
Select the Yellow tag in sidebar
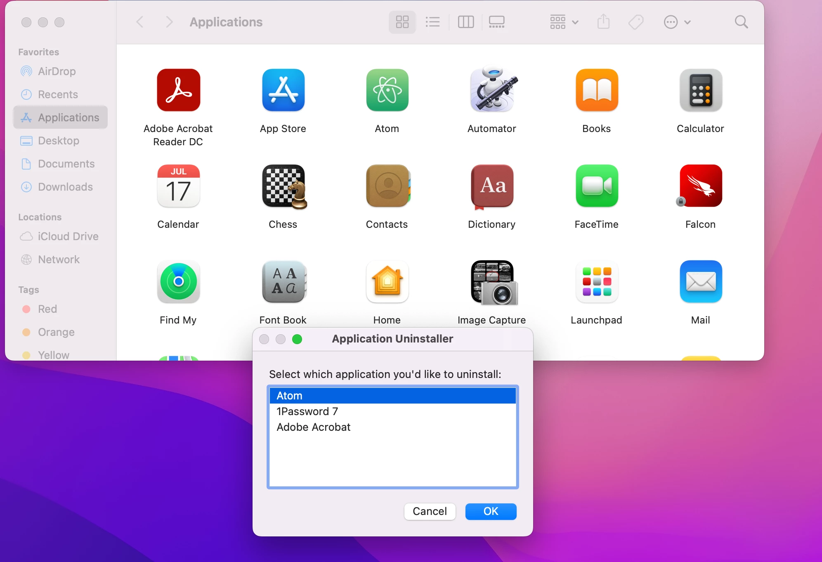click(60, 354)
